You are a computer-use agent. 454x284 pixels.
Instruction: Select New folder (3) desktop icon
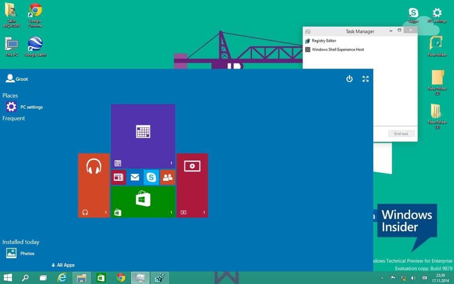[437, 116]
